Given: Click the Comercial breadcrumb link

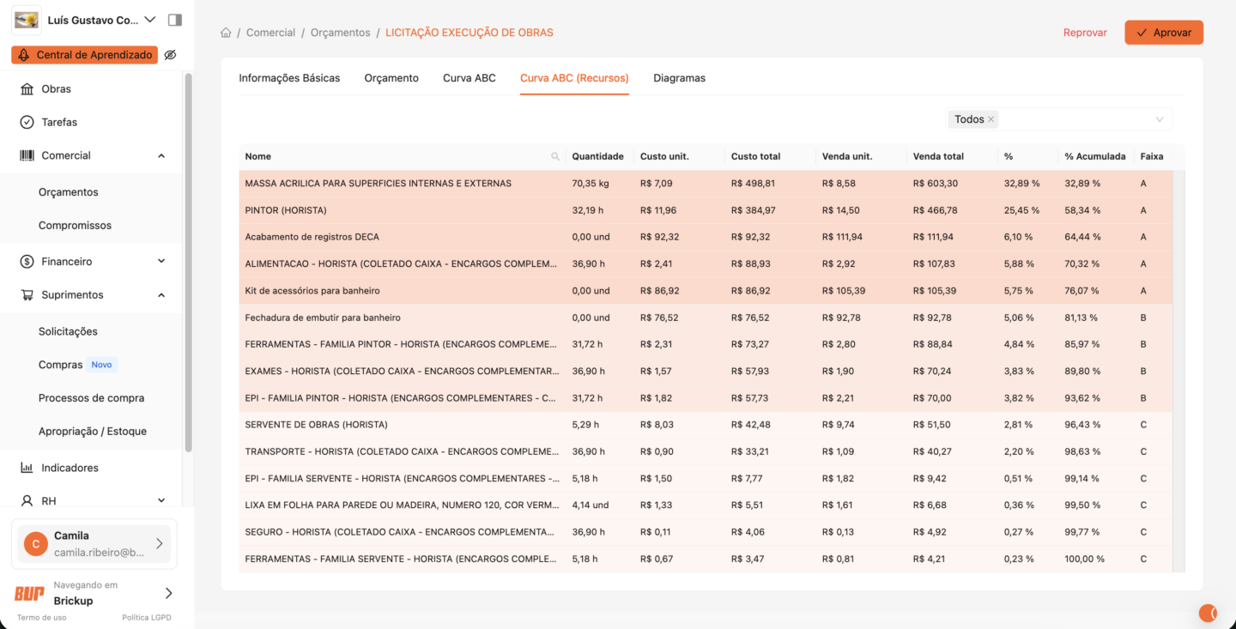Looking at the screenshot, I should click(270, 33).
